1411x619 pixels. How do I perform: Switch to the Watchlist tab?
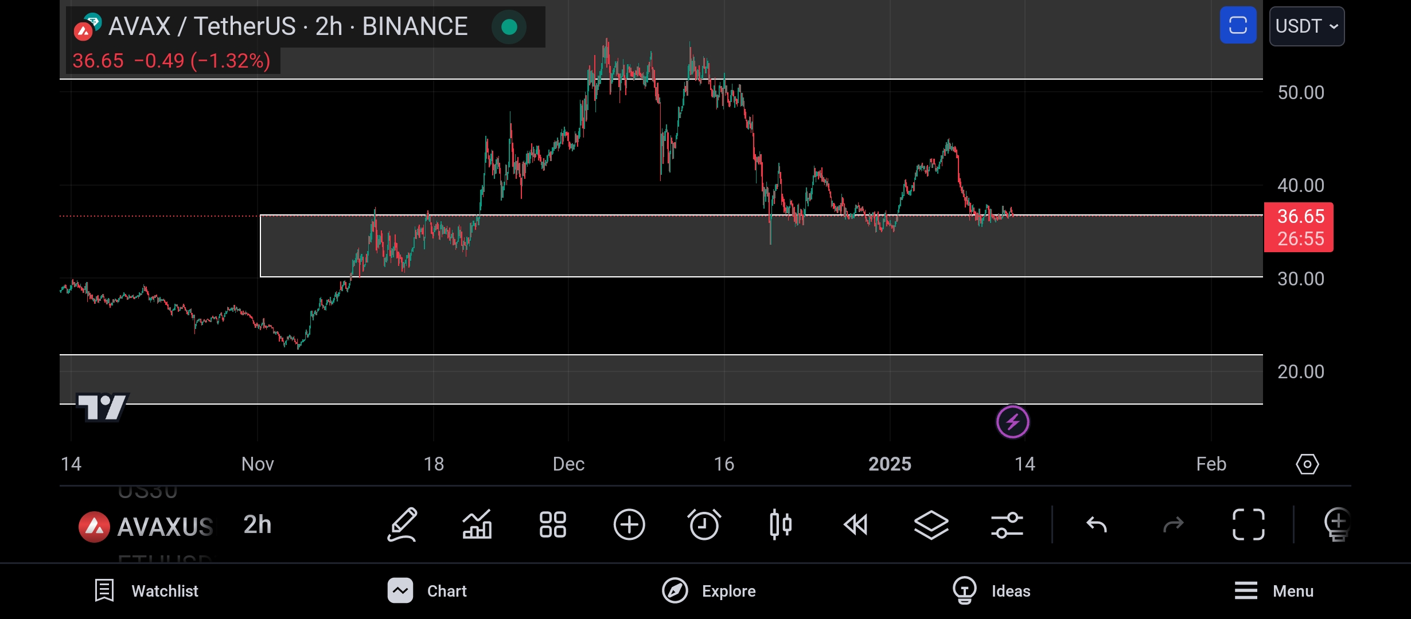point(146,591)
